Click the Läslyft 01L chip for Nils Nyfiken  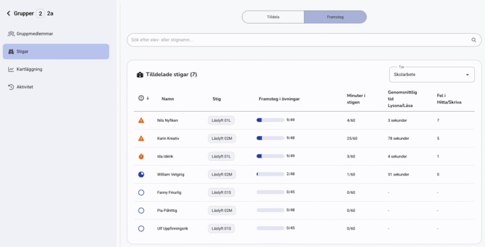coord(221,120)
